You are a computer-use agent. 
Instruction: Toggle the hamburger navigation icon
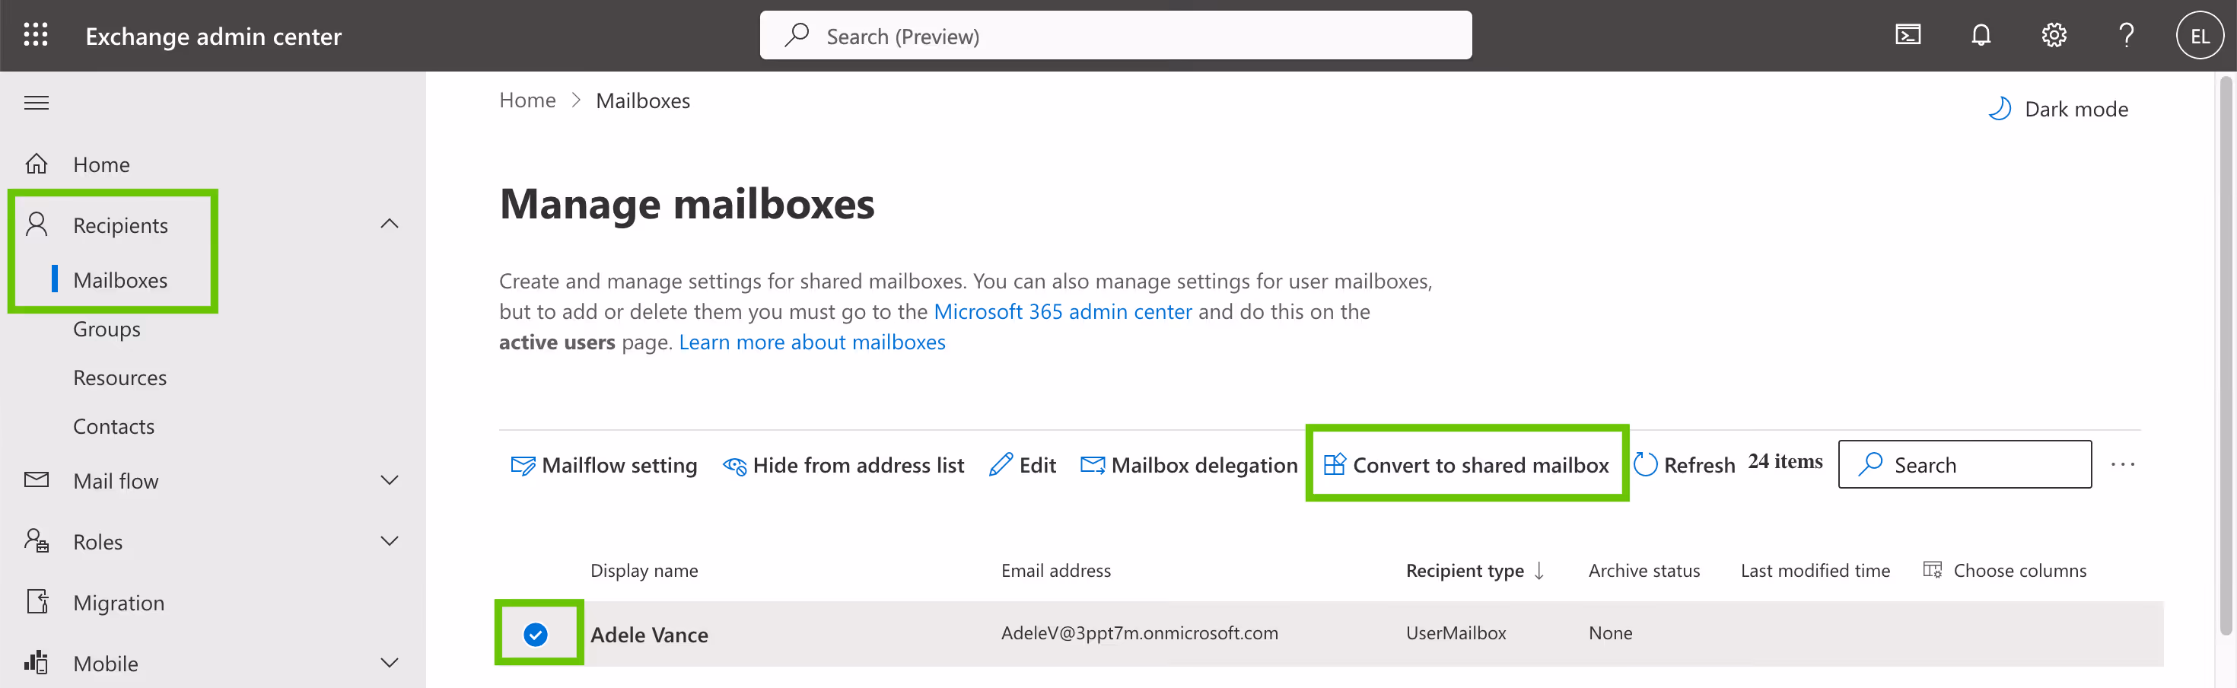[37, 102]
